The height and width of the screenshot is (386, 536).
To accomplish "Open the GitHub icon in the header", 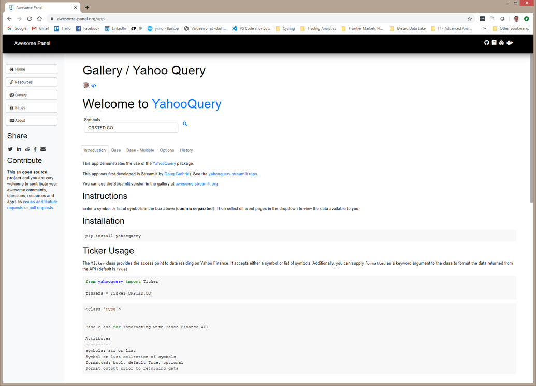I will click(487, 43).
